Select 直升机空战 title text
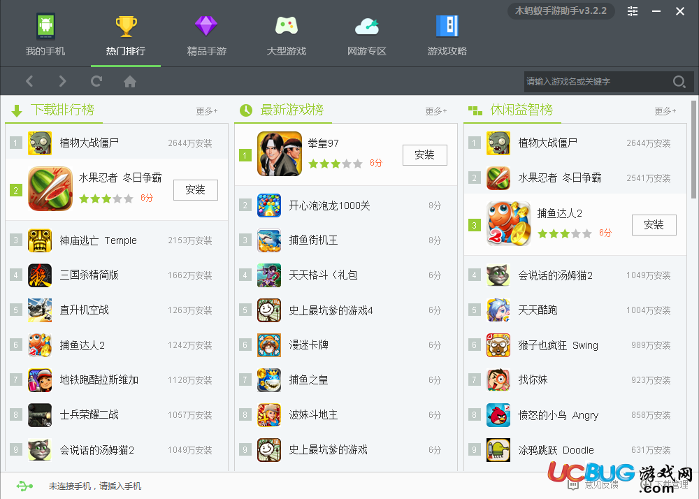Screen dimensions: 699x499 click(x=85, y=310)
